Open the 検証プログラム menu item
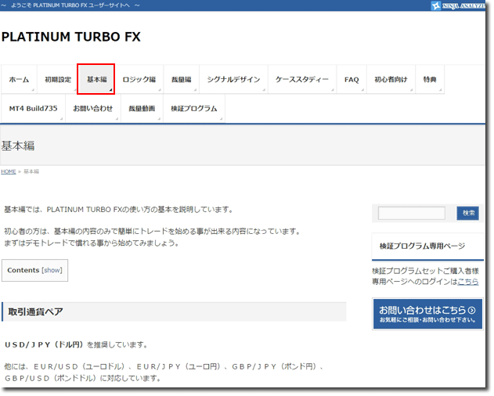 193,108
